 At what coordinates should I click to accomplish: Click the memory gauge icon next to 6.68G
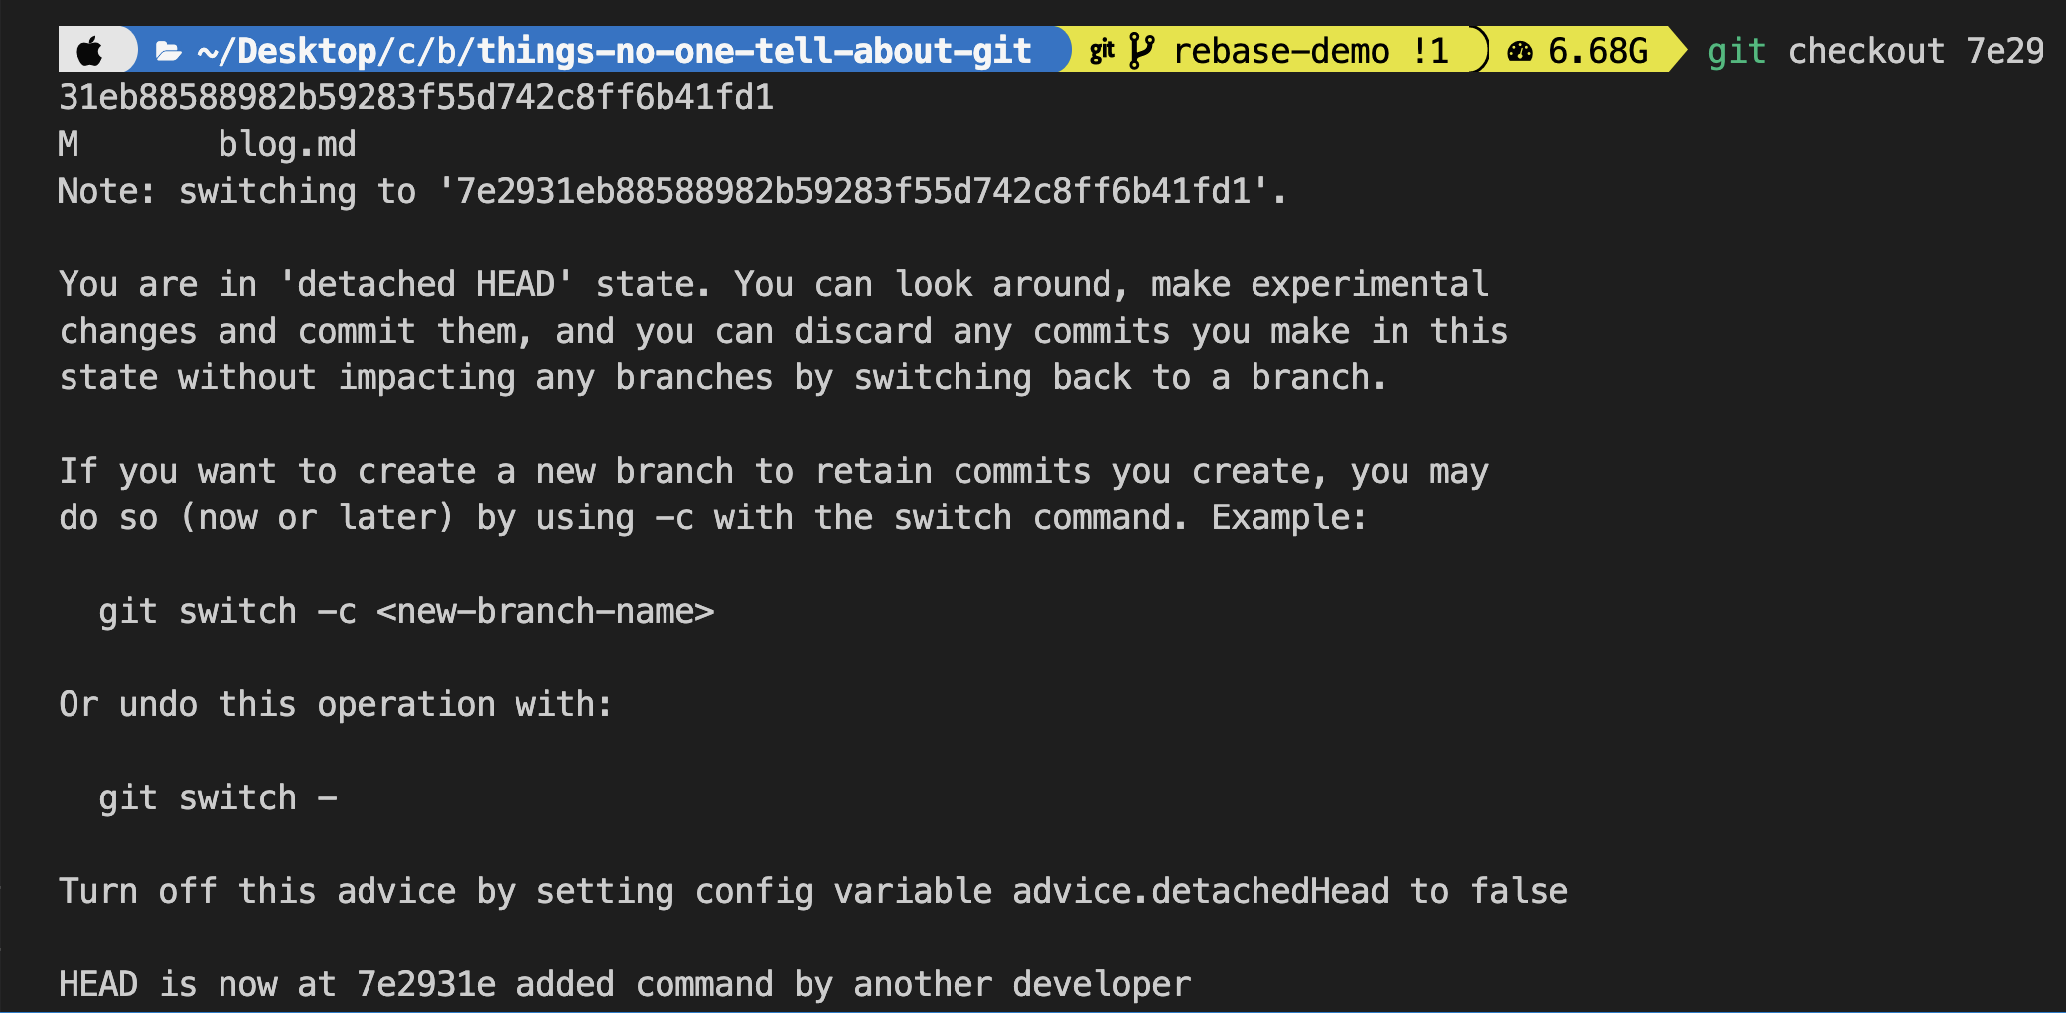1520,52
